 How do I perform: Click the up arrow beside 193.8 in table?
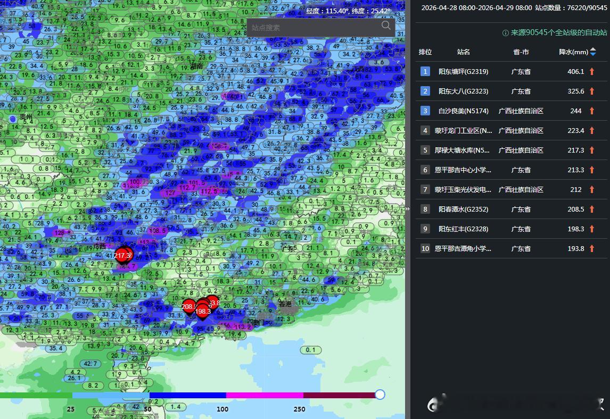click(x=592, y=248)
